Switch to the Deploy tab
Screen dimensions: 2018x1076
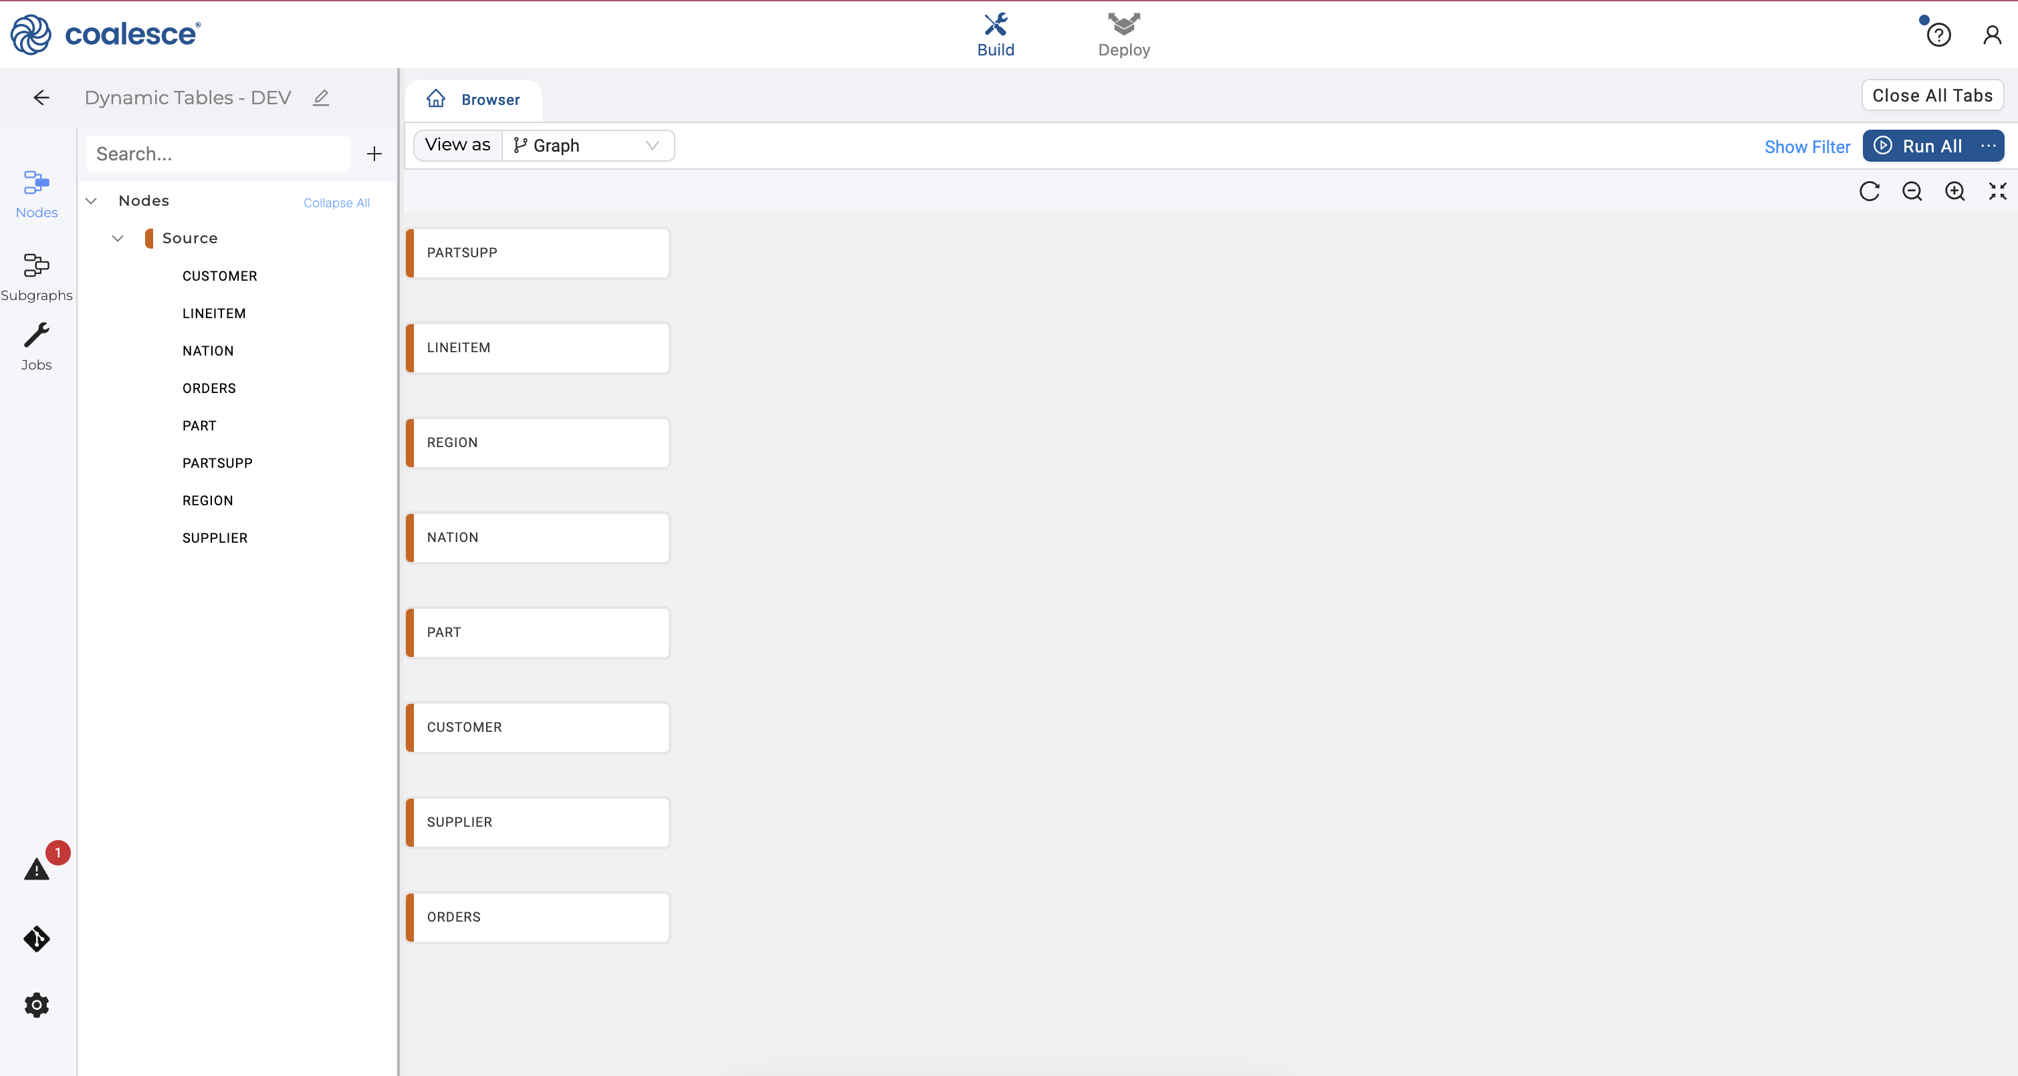(x=1123, y=35)
